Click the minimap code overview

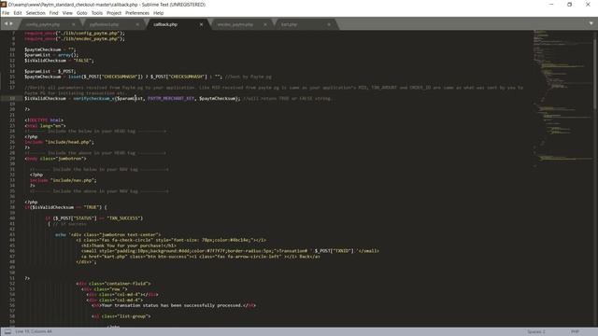[x=562, y=99]
